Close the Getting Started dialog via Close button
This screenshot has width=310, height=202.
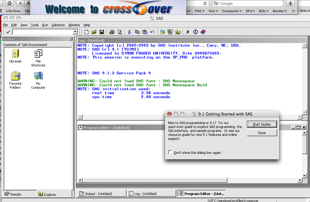(x=262, y=133)
